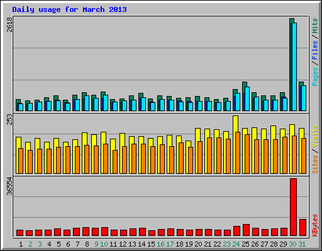Image resolution: width=322 pixels, height=251 pixels.
Task: Click day 28 on the x-axis
Action: (274, 244)
